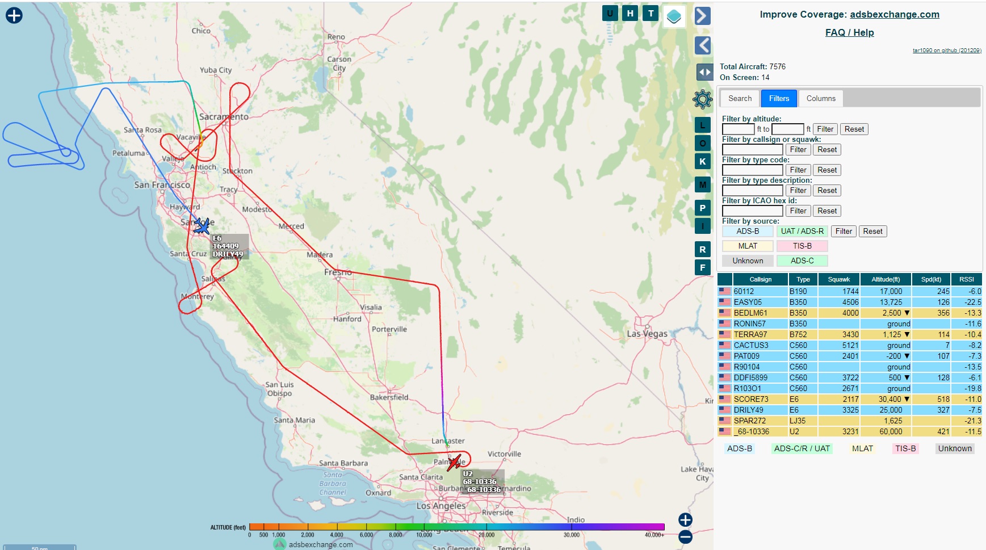The height and width of the screenshot is (550, 986).
Task: Select the TERRA97 aircraft row
Action: (x=850, y=334)
